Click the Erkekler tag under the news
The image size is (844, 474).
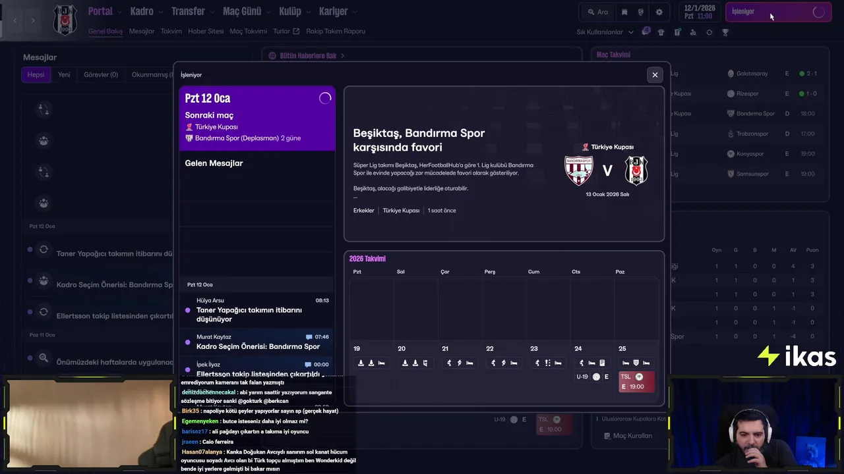pyautogui.click(x=363, y=211)
